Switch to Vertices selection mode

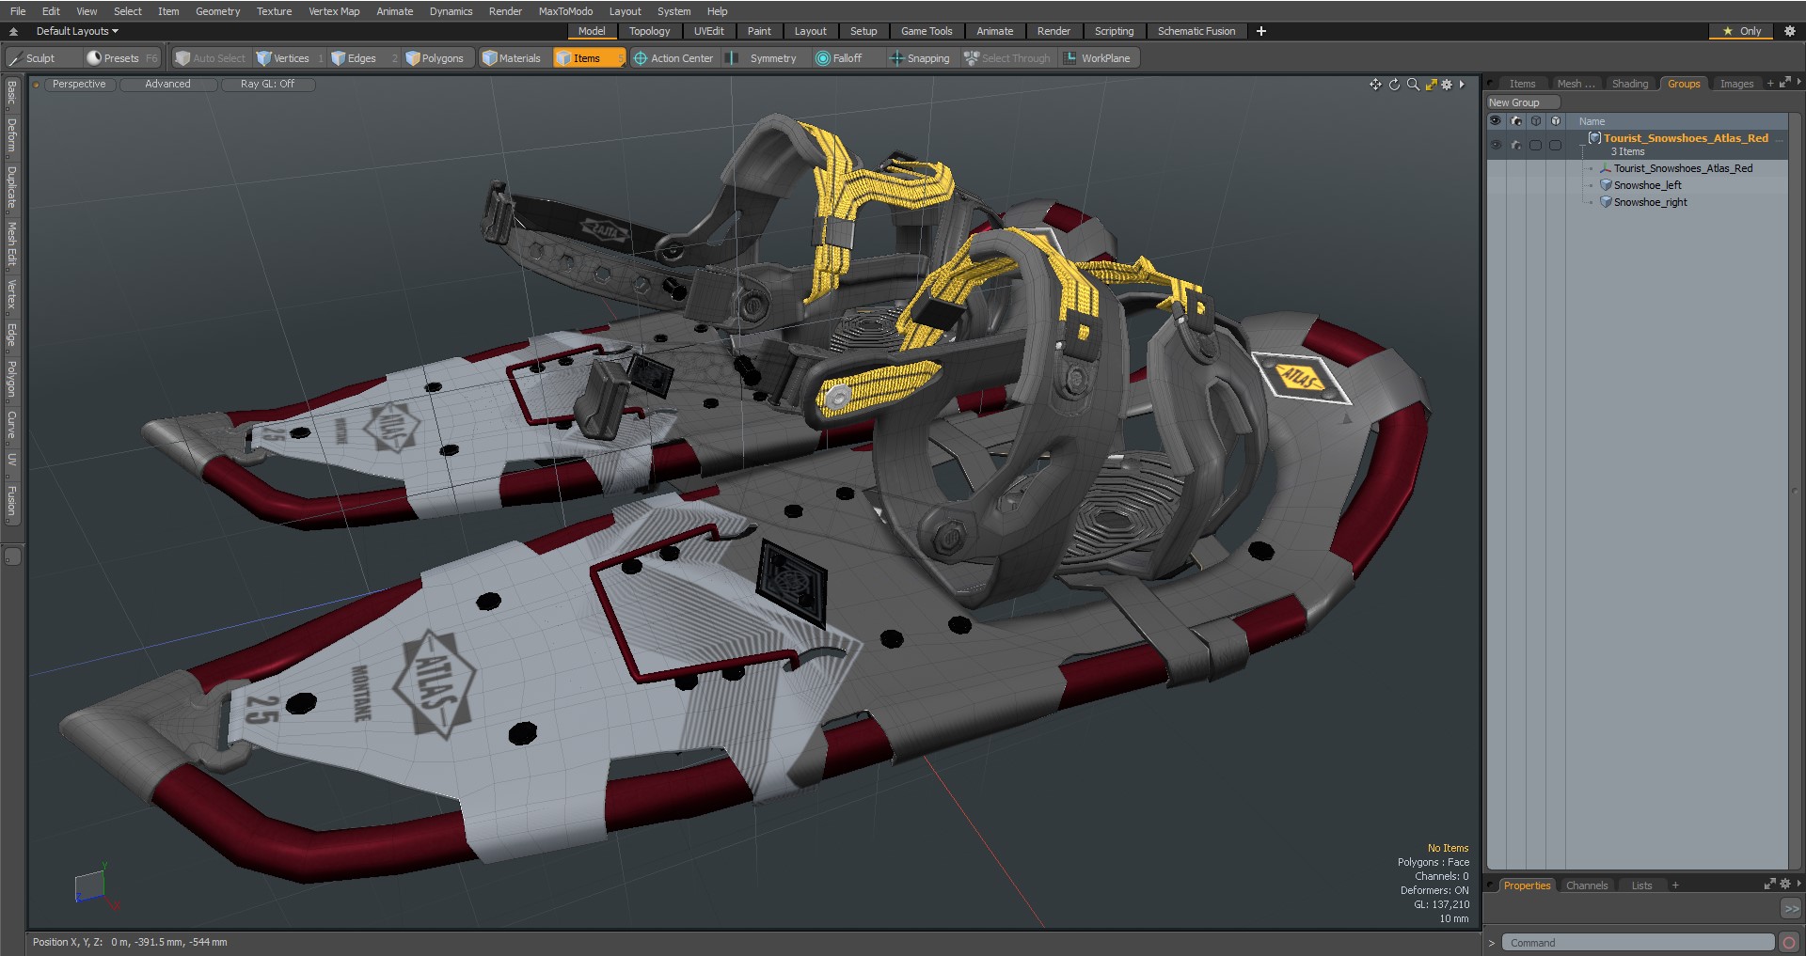point(291,58)
